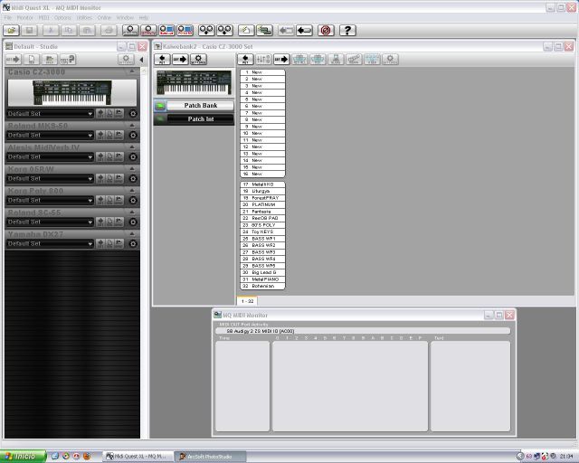Click the Settings gear in the Set window toolbar
This screenshot has width=579, height=463.
pyautogui.click(x=198, y=59)
